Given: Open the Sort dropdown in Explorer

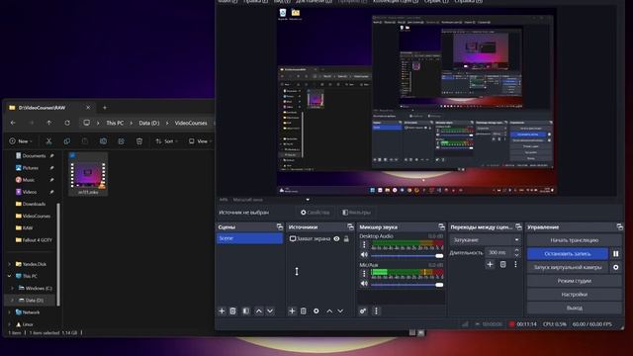Looking at the screenshot, I should click(x=166, y=140).
